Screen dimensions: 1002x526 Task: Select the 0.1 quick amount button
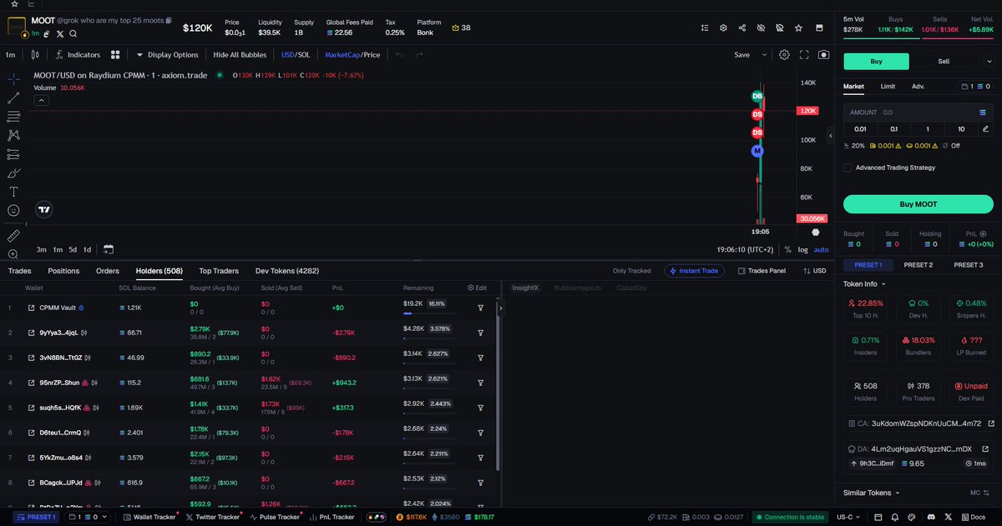point(893,128)
